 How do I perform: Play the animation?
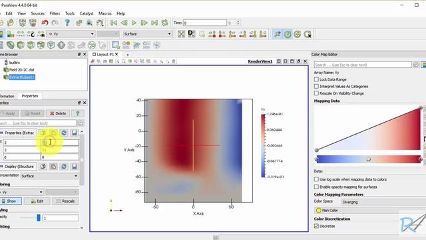point(134,23)
